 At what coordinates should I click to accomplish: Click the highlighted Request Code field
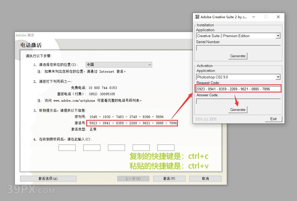238,89
